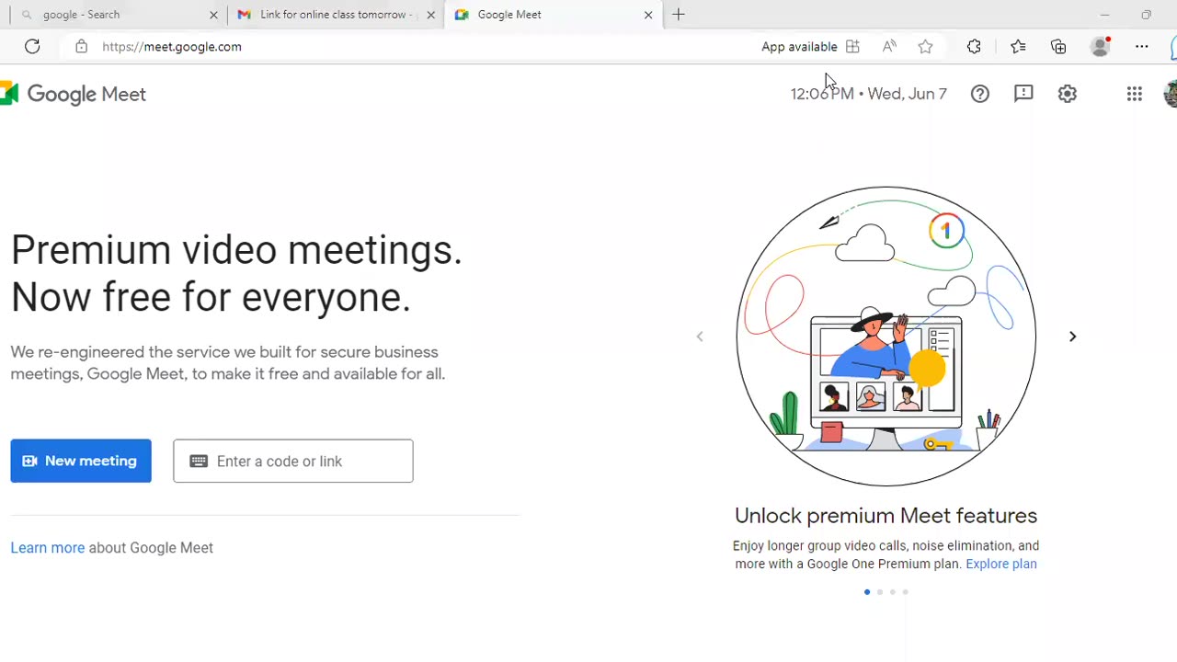Open the Collections icon in the toolbar
The image size is (1177, 662).
(1058, 46)
